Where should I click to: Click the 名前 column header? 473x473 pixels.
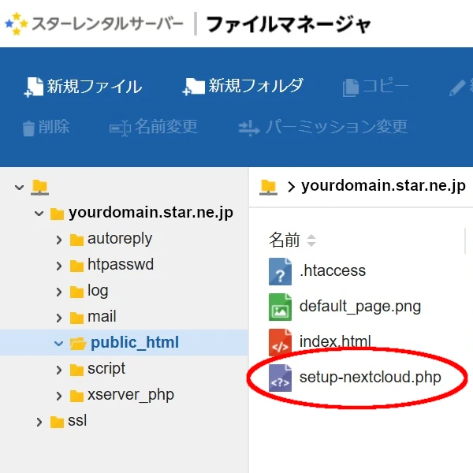[x=285, y=240]
